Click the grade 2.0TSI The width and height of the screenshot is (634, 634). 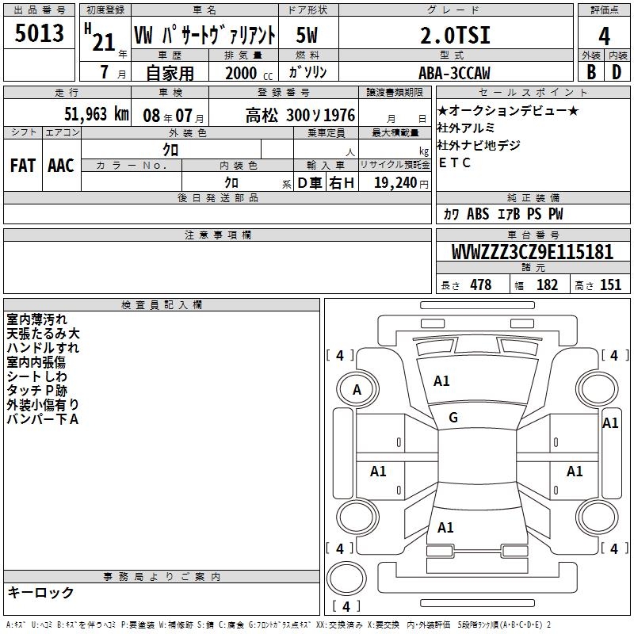[455, 35]
